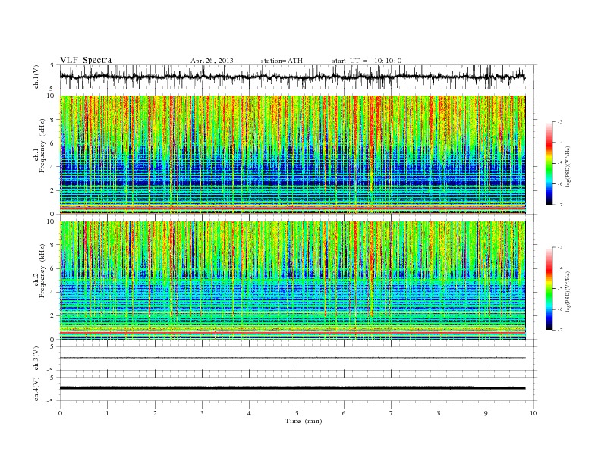Click the "2" frequency tick on ch.2 spectrogram
Screen dimensions: 601x464
(52, 316)
